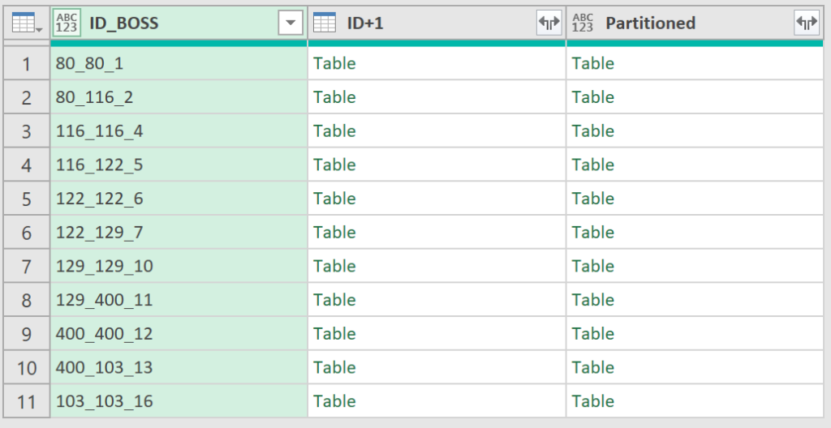
Task: Open Partitioned Table link for row 129_129_10
Action: [593, 267]
